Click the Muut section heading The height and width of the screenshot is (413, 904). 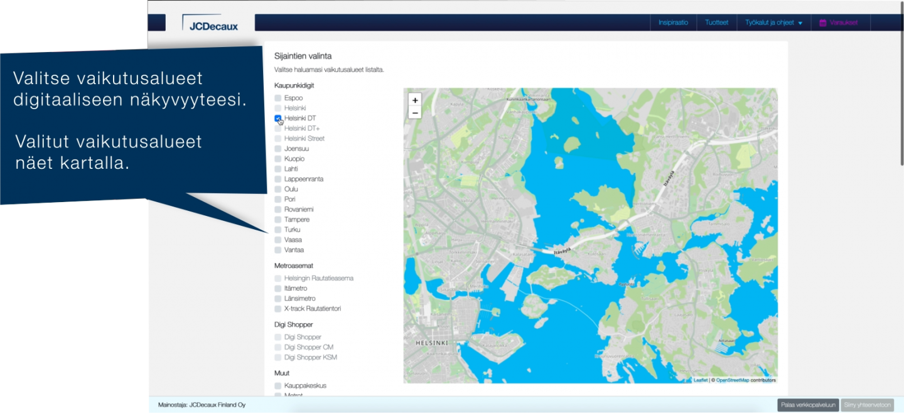(x=282, y=373)
